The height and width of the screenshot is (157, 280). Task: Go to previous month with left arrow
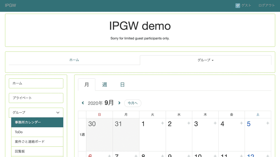(x=83, y=103)
